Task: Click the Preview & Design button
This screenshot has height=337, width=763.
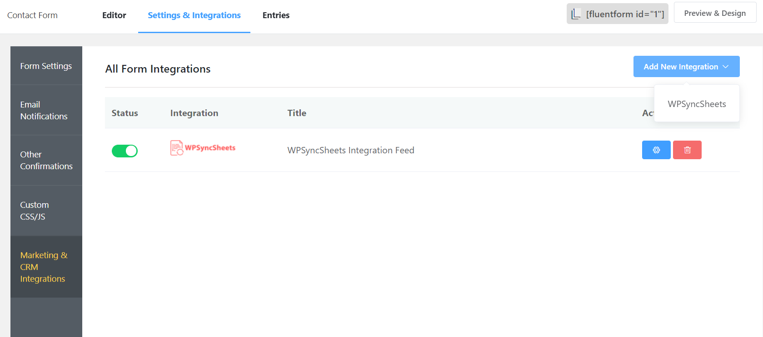Action: pyautogui.click(x=715, y=13)
